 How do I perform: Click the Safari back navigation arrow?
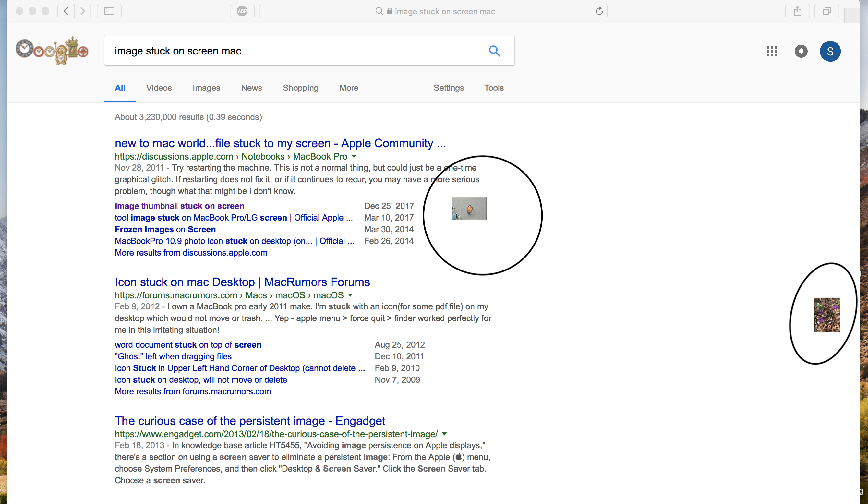[66, 11]
